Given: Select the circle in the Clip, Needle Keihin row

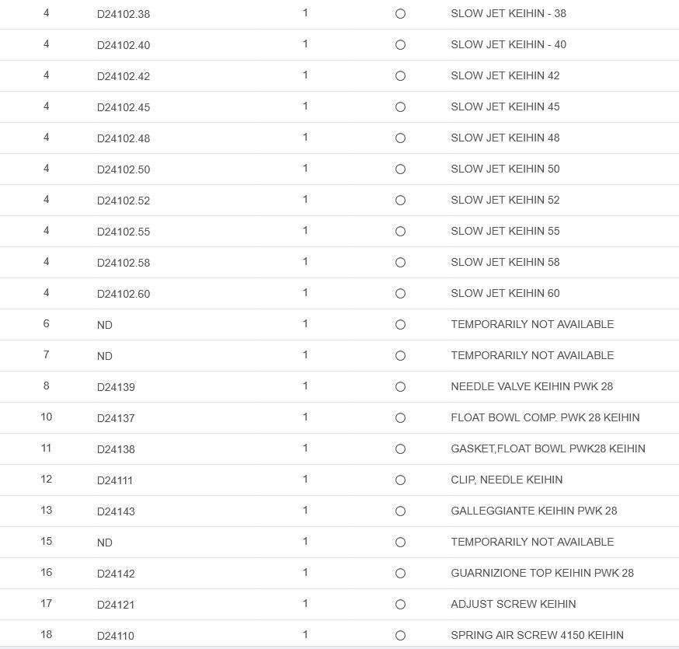Looking at the screenshot, I should pos(400,480).
